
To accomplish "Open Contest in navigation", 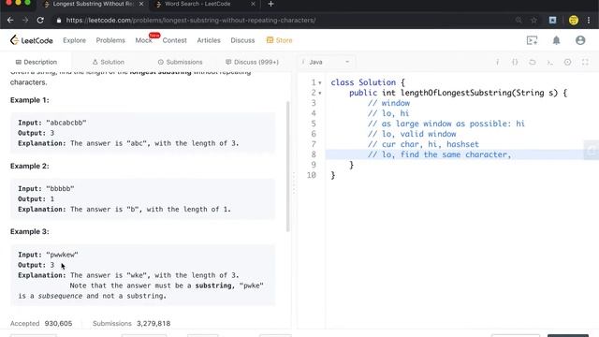I will tap(175, 40).
